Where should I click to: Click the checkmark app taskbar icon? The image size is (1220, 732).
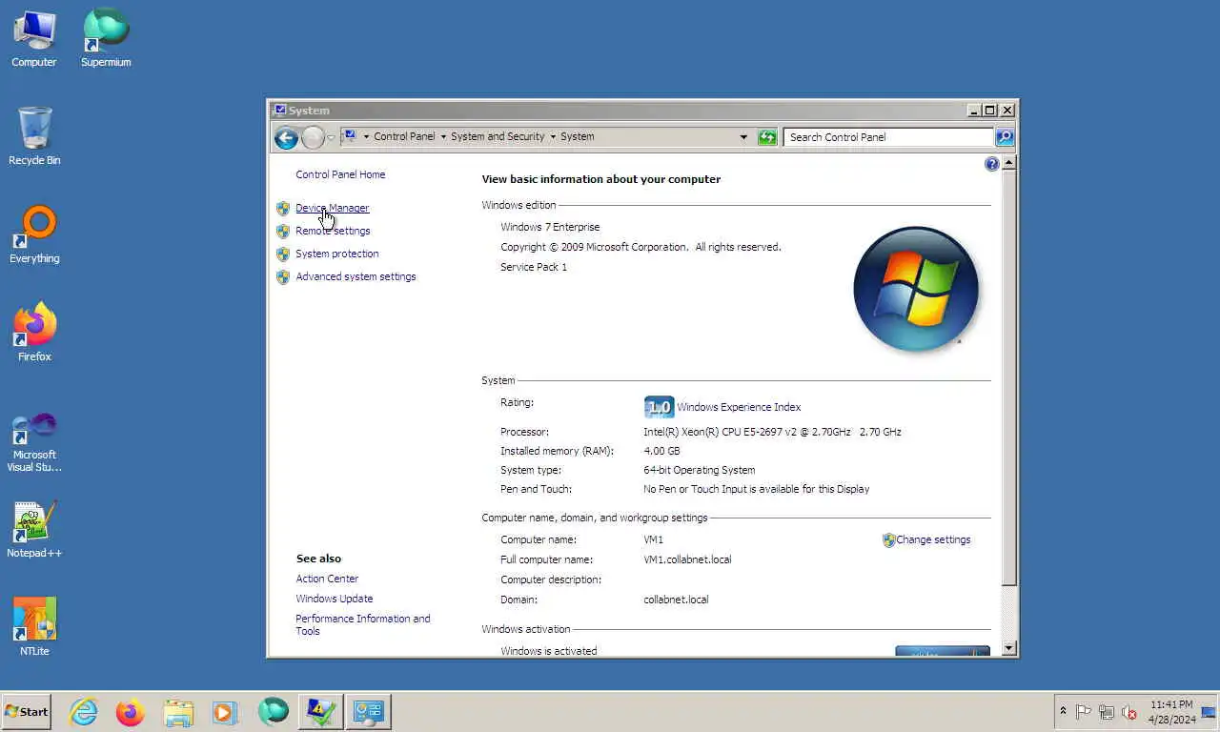[320, 712]
